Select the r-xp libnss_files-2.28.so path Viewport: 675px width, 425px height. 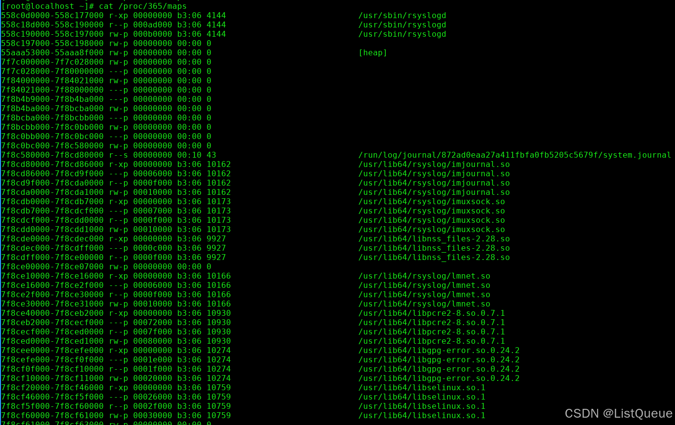tap(434, 239)
